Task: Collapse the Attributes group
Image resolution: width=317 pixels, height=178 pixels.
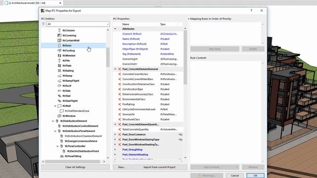Action: point(115,29)
